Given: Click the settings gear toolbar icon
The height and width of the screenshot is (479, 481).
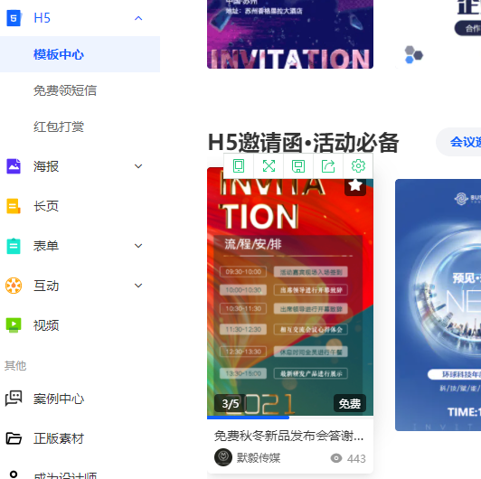Looking at the screenshot, I should click(x=358, y=166).
